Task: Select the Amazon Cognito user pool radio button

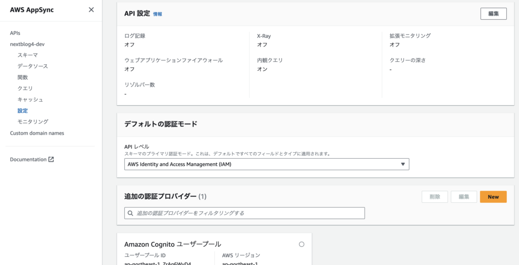Action: 301,244
